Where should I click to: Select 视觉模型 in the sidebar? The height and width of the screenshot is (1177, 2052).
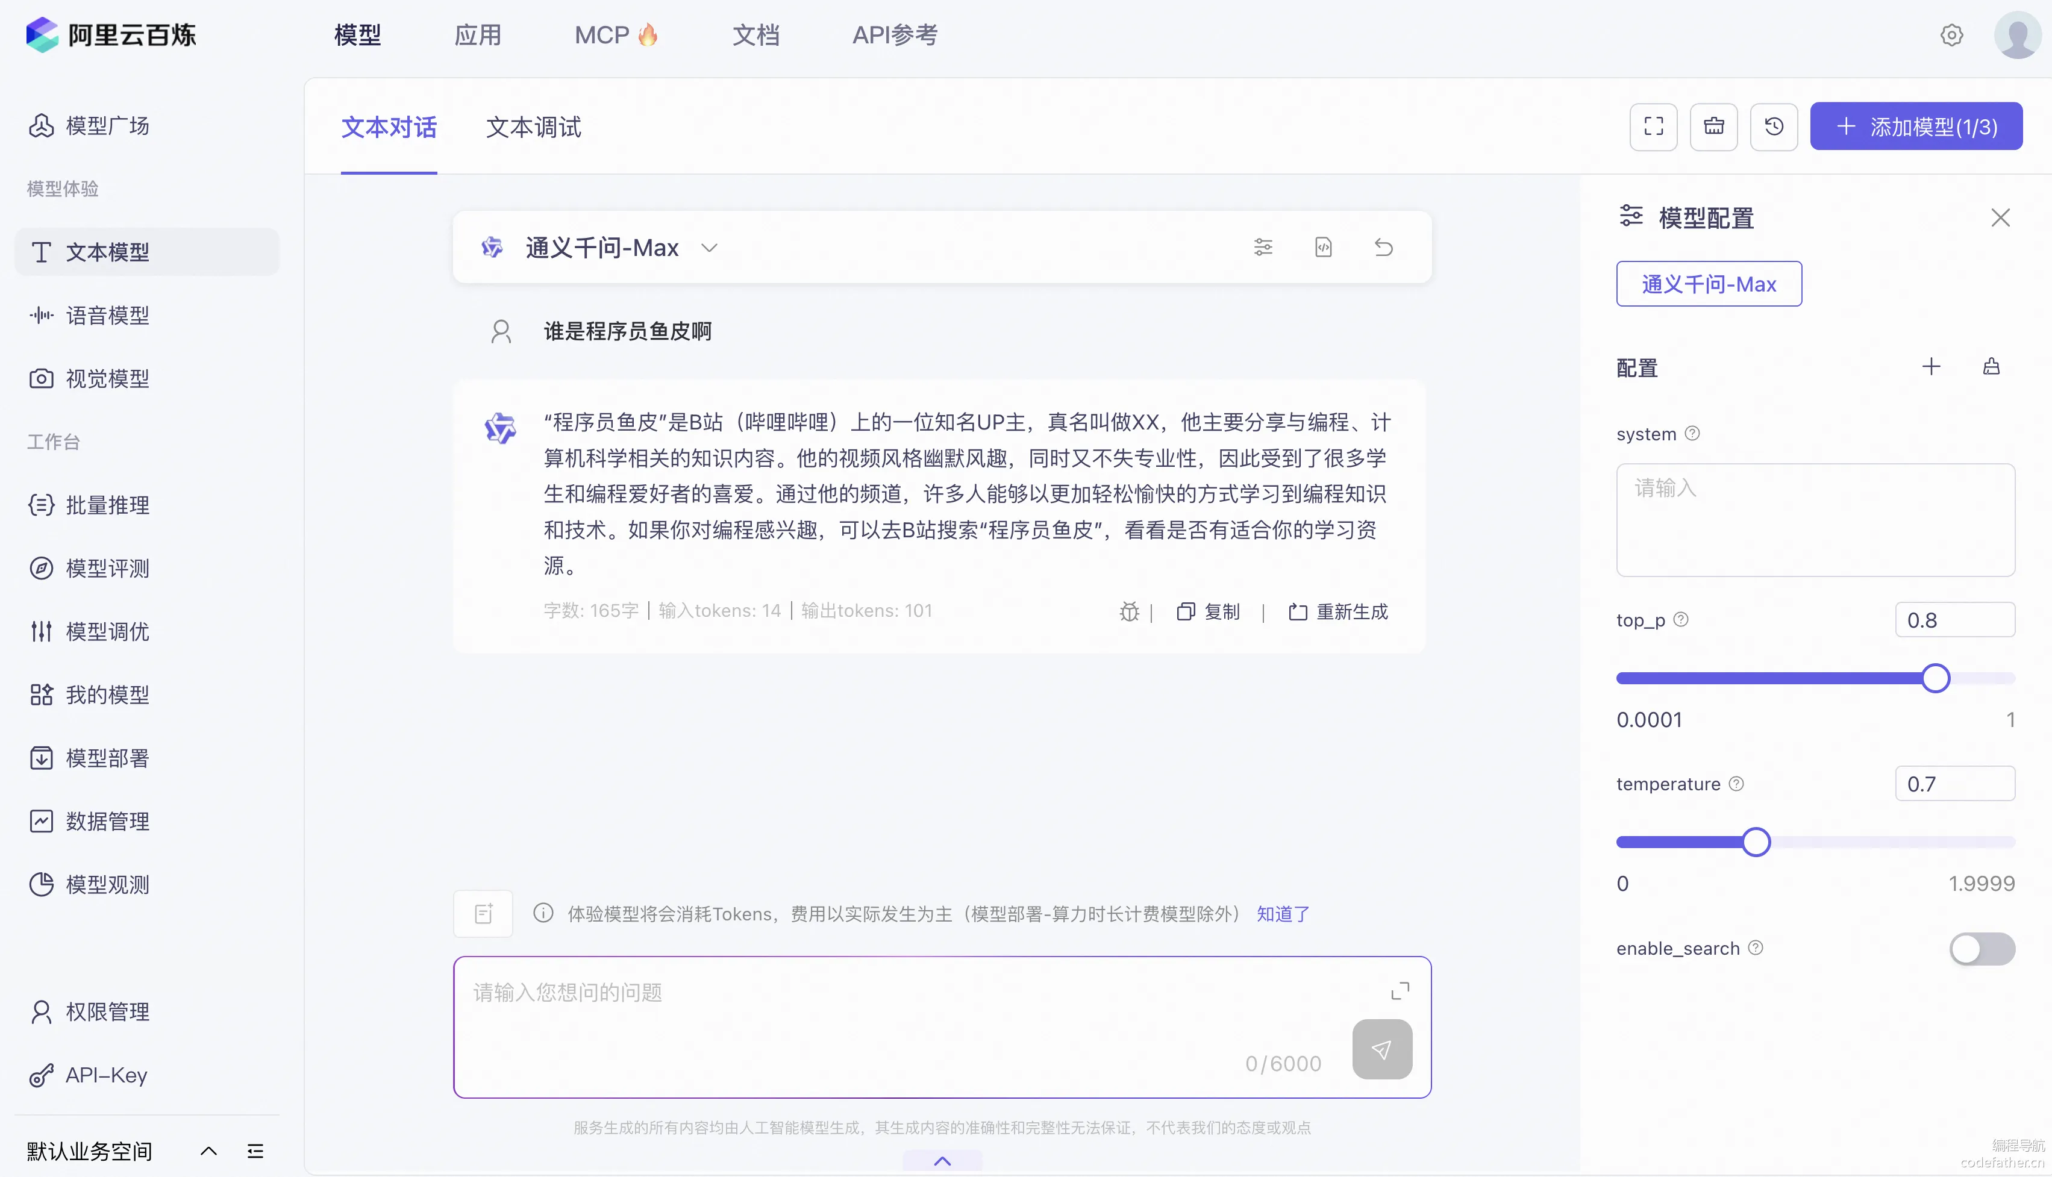click(147, 378)
